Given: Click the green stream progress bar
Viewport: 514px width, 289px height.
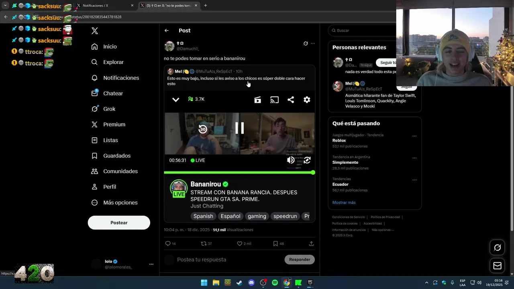Looking at the screenshot, I should [239, 173].
